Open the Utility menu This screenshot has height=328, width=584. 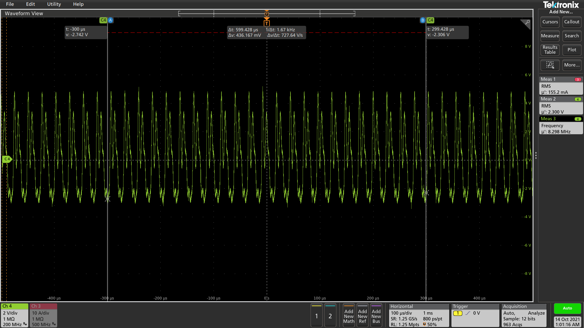pos(54,4)
